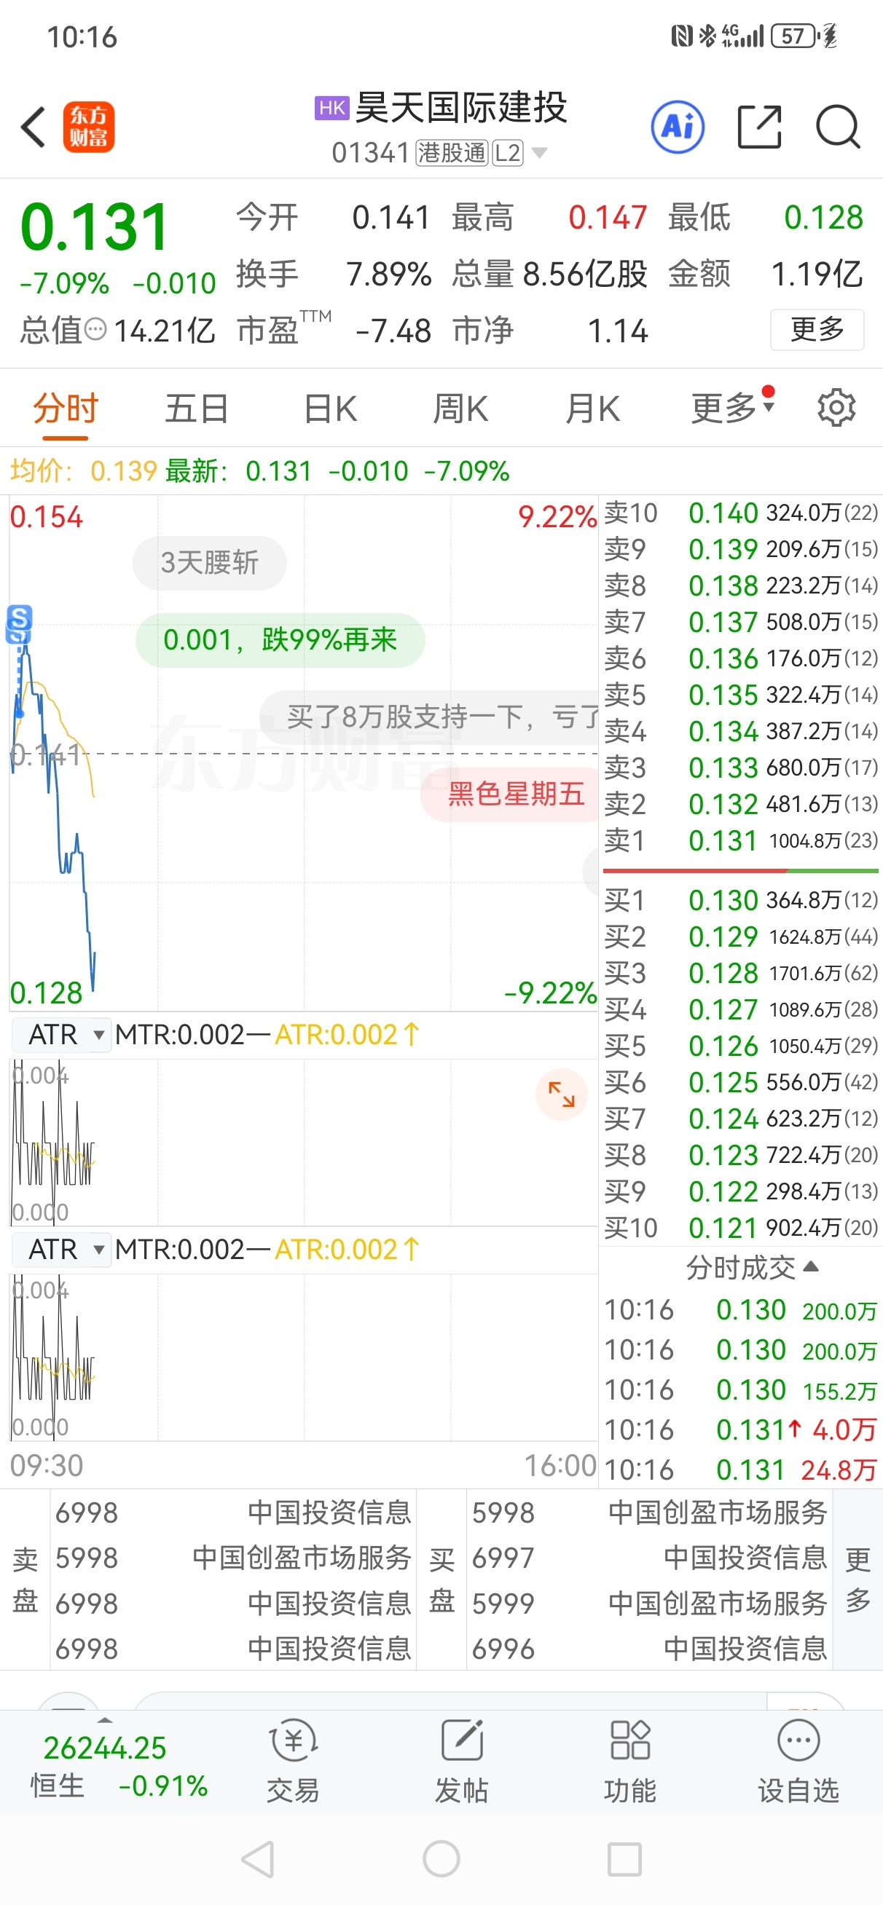883x1905 pixels.
Task: Select the 买1 0.130 order row
Action: point(740,900)
